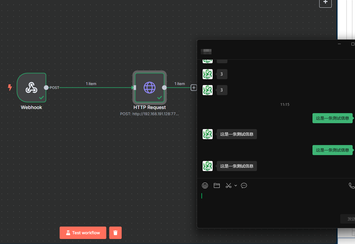Click the Webhook POST output connector dot
The width and height of the screenshot is (355, 244).
(x=46, y=87)
